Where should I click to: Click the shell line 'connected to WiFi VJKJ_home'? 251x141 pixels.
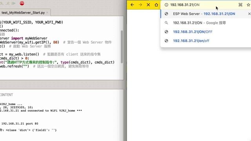[41, 110]
